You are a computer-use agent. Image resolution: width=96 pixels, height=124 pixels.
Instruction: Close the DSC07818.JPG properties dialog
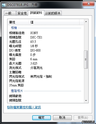(89, 4)
